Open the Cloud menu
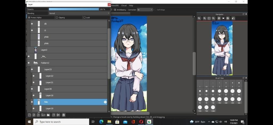273x125 pixels. [124, 6]
